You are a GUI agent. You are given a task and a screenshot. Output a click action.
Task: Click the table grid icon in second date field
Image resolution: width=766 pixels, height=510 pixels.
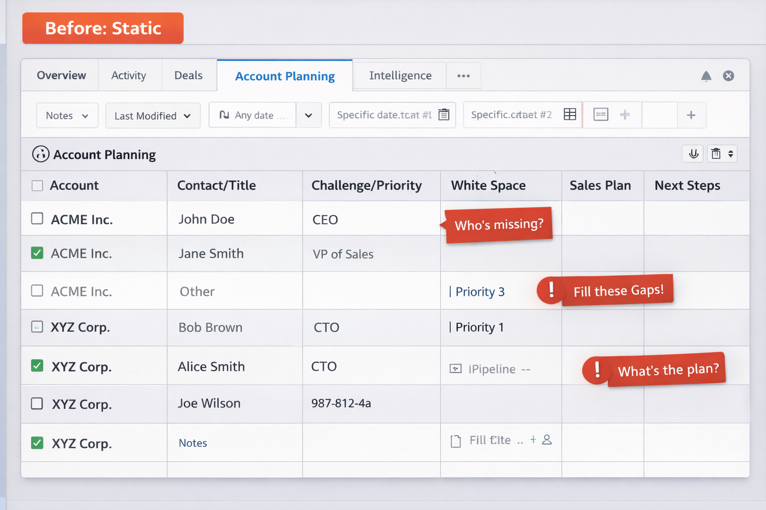570,115
